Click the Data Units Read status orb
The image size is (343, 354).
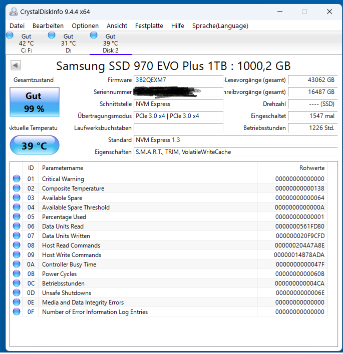(x=17, y=226)
